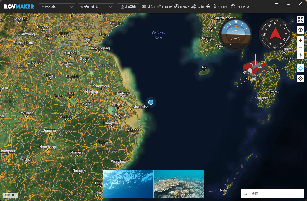Click the blue geolocate crosshair button

[300, 68]
